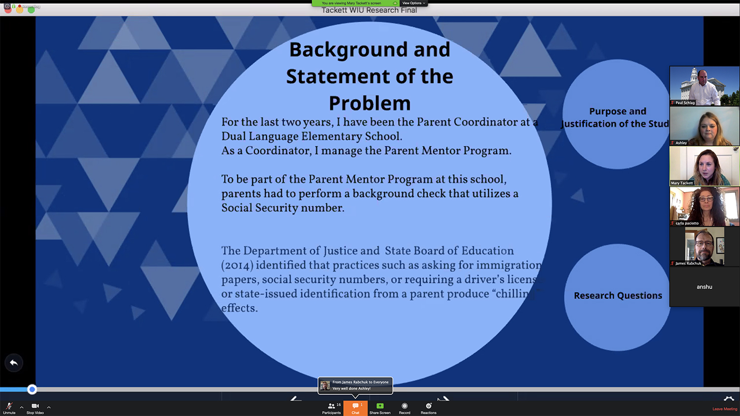This screenshot has height=416, width=740.
Task: Leave the meeting
Action: tap(724, 409)
